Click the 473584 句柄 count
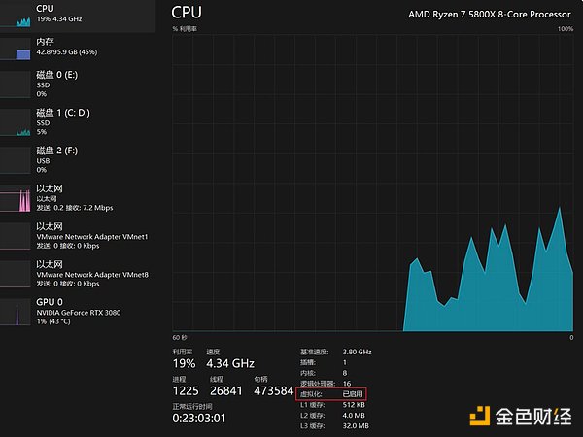The width and height of the screenshot is (583, 437). point(273,389)
